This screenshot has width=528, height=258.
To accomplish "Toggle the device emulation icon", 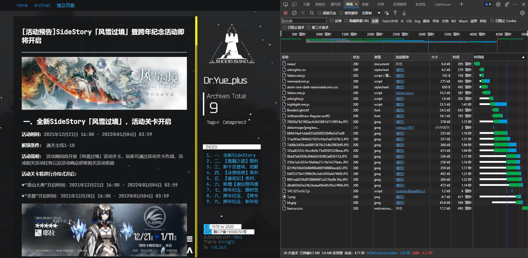I will point(294,4).
